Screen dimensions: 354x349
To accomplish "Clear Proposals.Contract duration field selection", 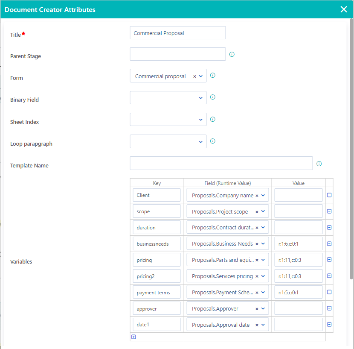I will point(257,228).
